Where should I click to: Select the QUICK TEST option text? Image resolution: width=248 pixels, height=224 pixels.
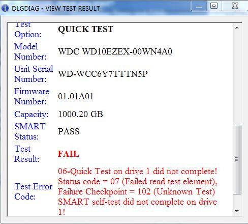[85, 29]
